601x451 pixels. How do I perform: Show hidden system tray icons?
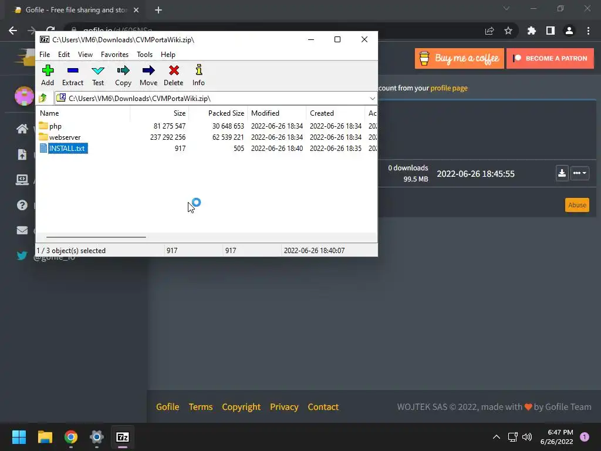click(x=497, y=437)
